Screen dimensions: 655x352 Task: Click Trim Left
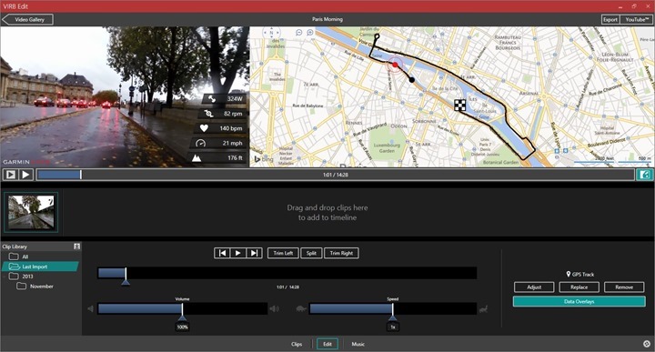(283, 253)
